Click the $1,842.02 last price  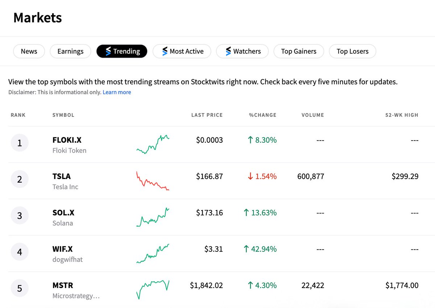pyautogui.click(x=207, y=286)
